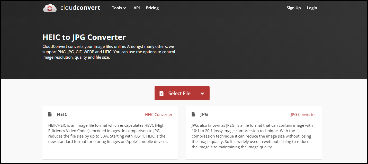
Task: Click the JPG card title text
Action: click(204, 114)
